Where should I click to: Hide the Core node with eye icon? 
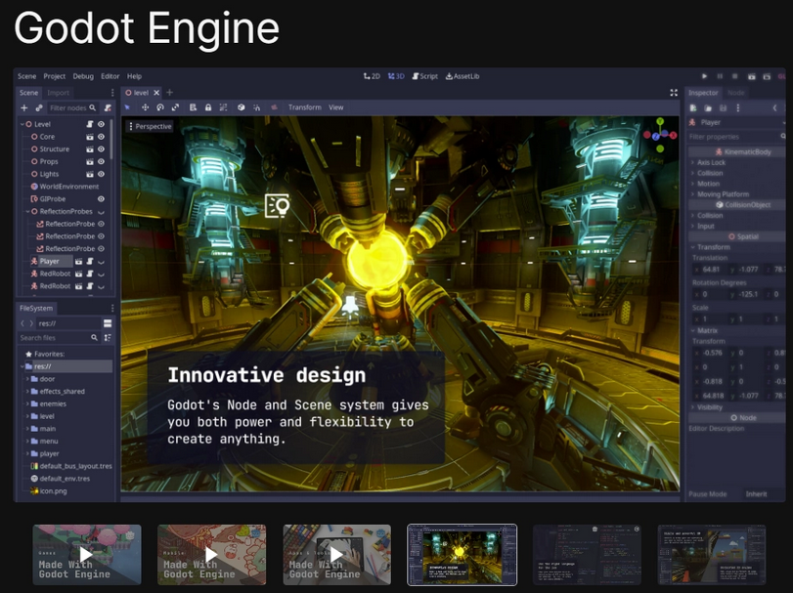[101, 137]
